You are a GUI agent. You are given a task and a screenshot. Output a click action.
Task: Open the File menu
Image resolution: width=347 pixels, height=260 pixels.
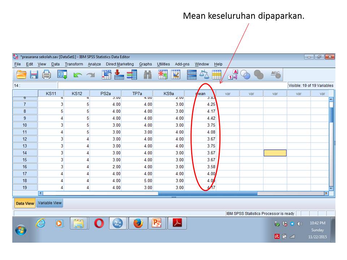[x=17, y=64]
